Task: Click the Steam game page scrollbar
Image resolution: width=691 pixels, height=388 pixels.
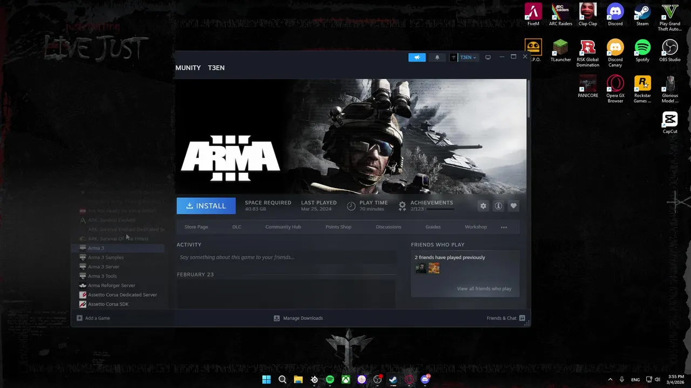Action: (x=529, y=99)
